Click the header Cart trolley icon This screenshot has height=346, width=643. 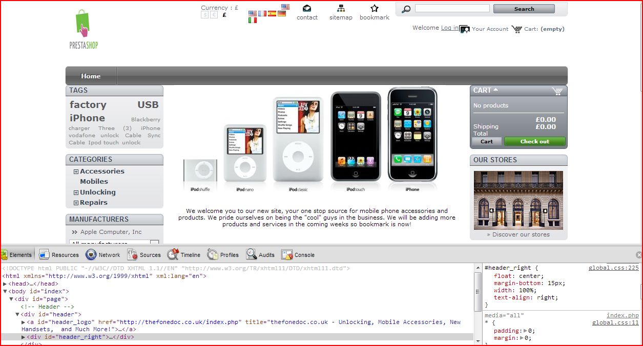pyautogui.click(x=516, y=29)
